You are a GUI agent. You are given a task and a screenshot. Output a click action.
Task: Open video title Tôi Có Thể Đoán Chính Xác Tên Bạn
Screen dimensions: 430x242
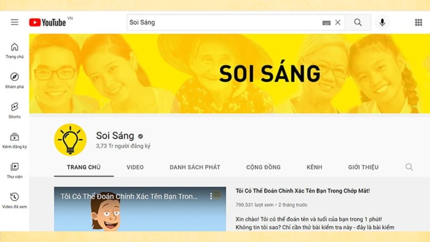[303, 191]
